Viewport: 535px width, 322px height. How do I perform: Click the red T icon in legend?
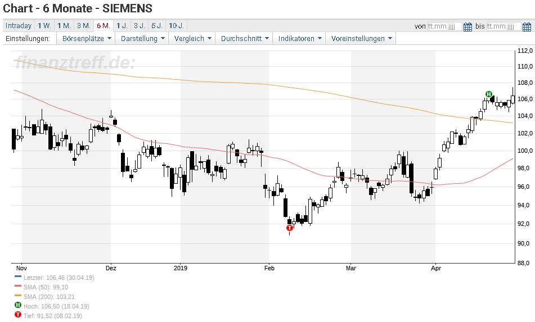click(18, 315)
